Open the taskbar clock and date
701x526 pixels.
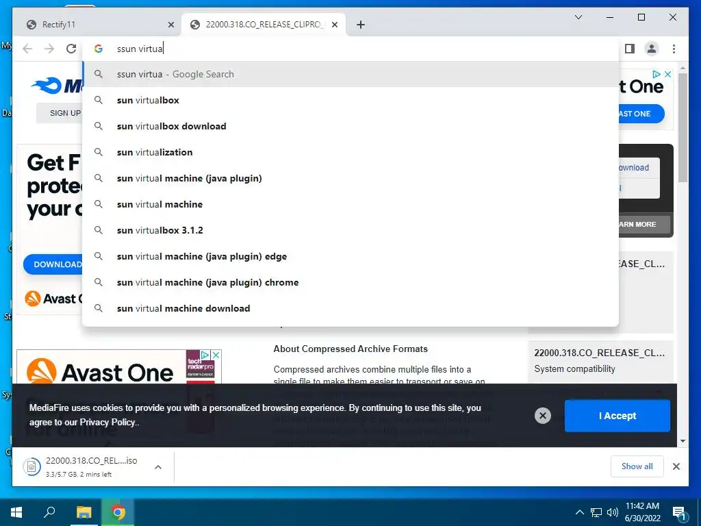[642, 512]
